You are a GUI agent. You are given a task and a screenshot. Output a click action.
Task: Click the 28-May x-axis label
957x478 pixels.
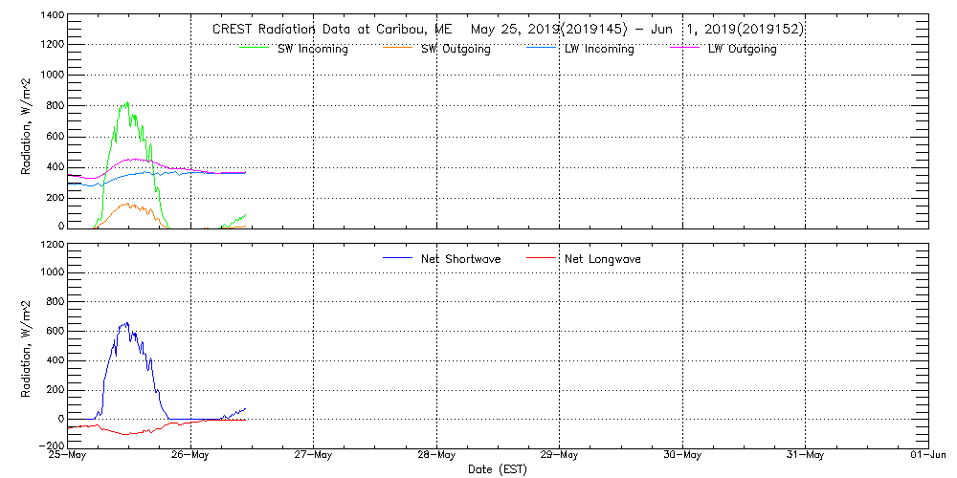436,455
